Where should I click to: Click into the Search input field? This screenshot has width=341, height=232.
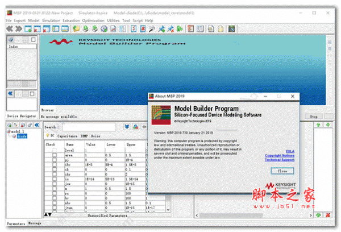coord(89,127)
